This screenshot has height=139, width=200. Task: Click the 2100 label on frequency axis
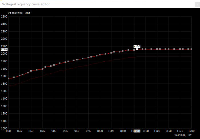4,46
